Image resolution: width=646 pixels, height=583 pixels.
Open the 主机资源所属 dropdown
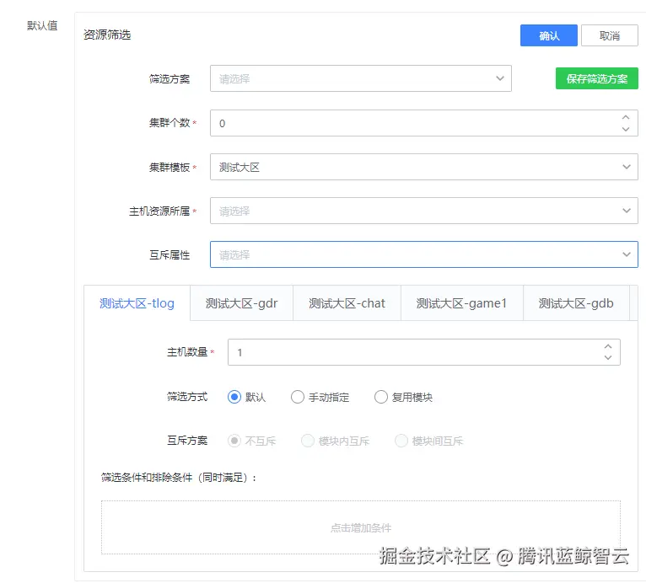coord(424,211)
